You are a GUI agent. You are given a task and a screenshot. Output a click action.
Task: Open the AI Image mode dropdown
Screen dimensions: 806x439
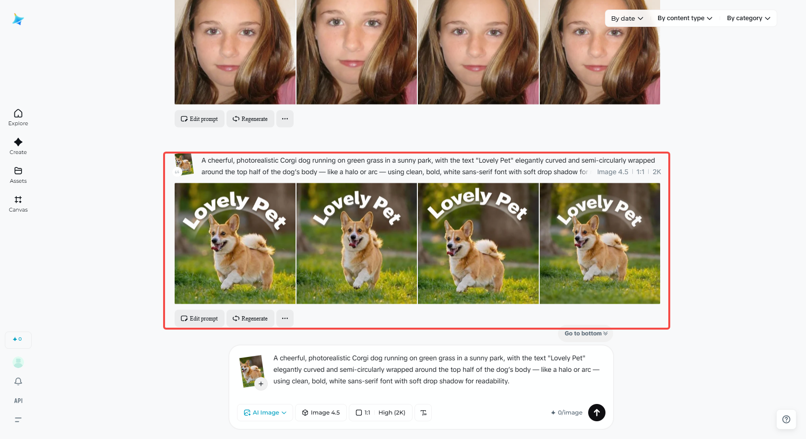point(265,413)
